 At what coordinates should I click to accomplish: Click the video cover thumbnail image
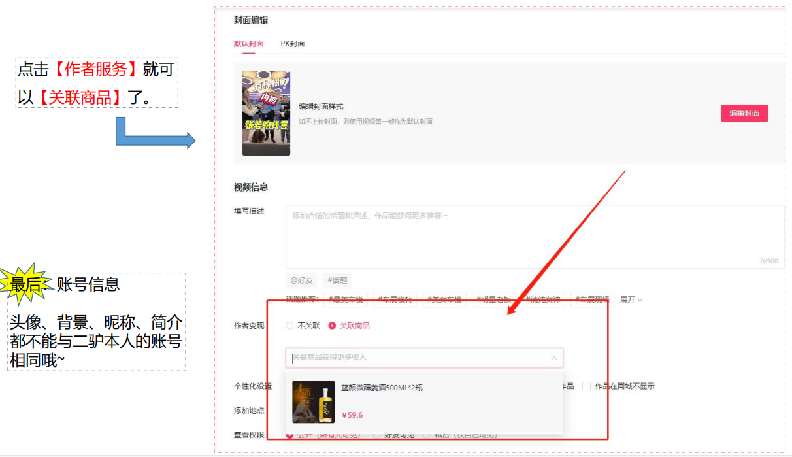pos(266,113)
